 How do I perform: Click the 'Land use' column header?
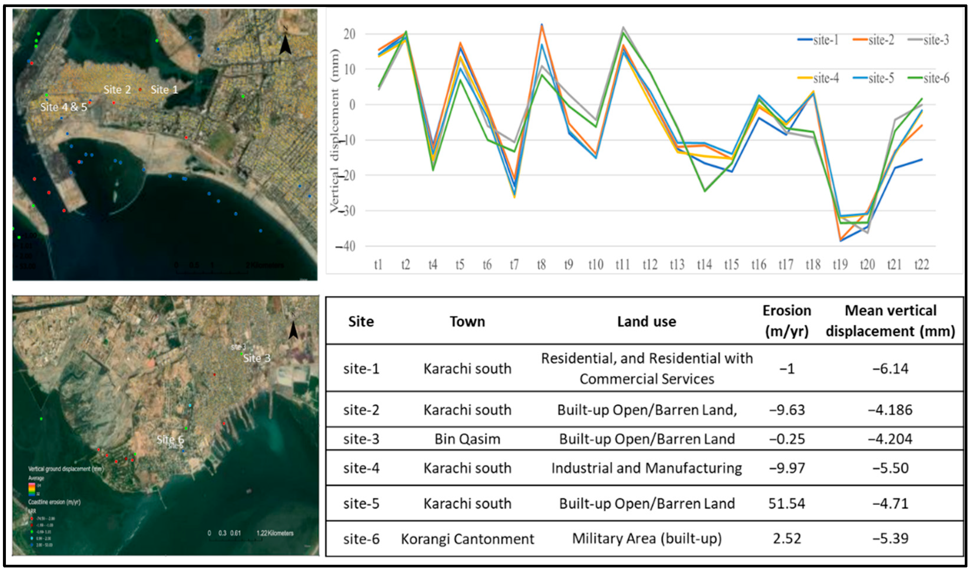tap(646, 322)
